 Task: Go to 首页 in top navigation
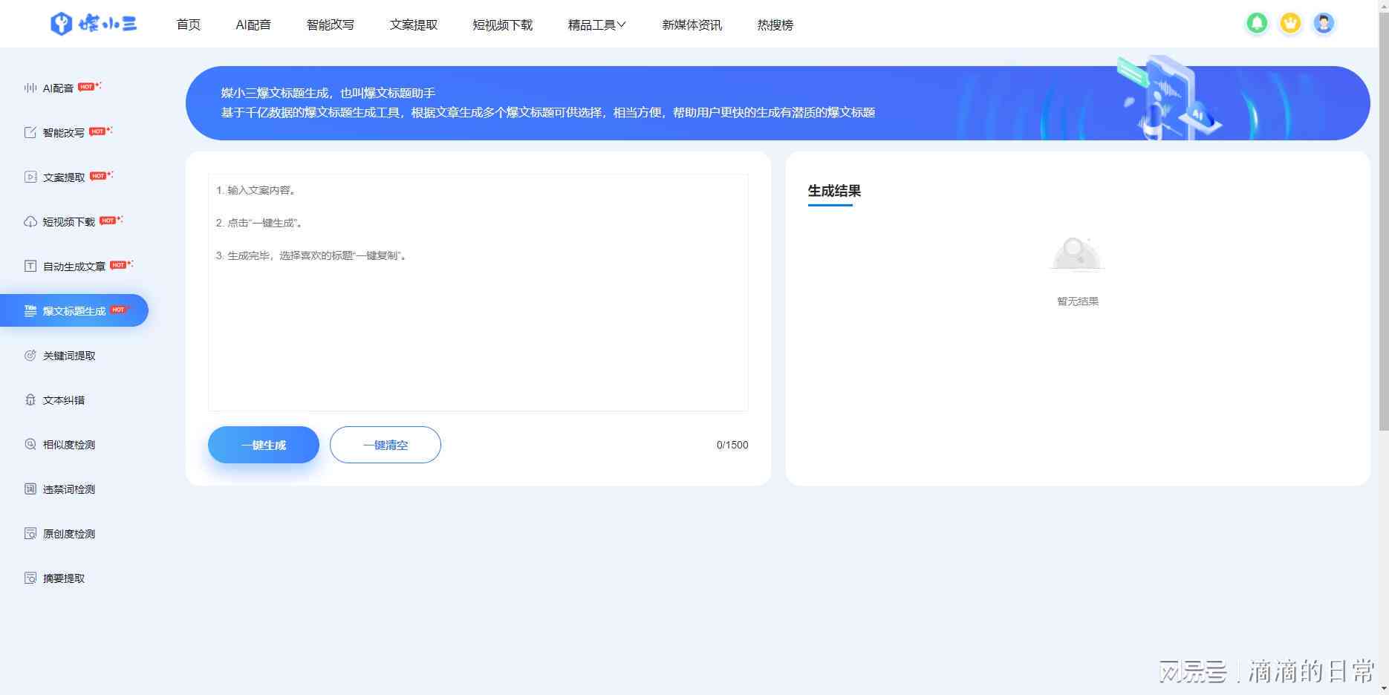pyautogui.click(x=189, y=25)
